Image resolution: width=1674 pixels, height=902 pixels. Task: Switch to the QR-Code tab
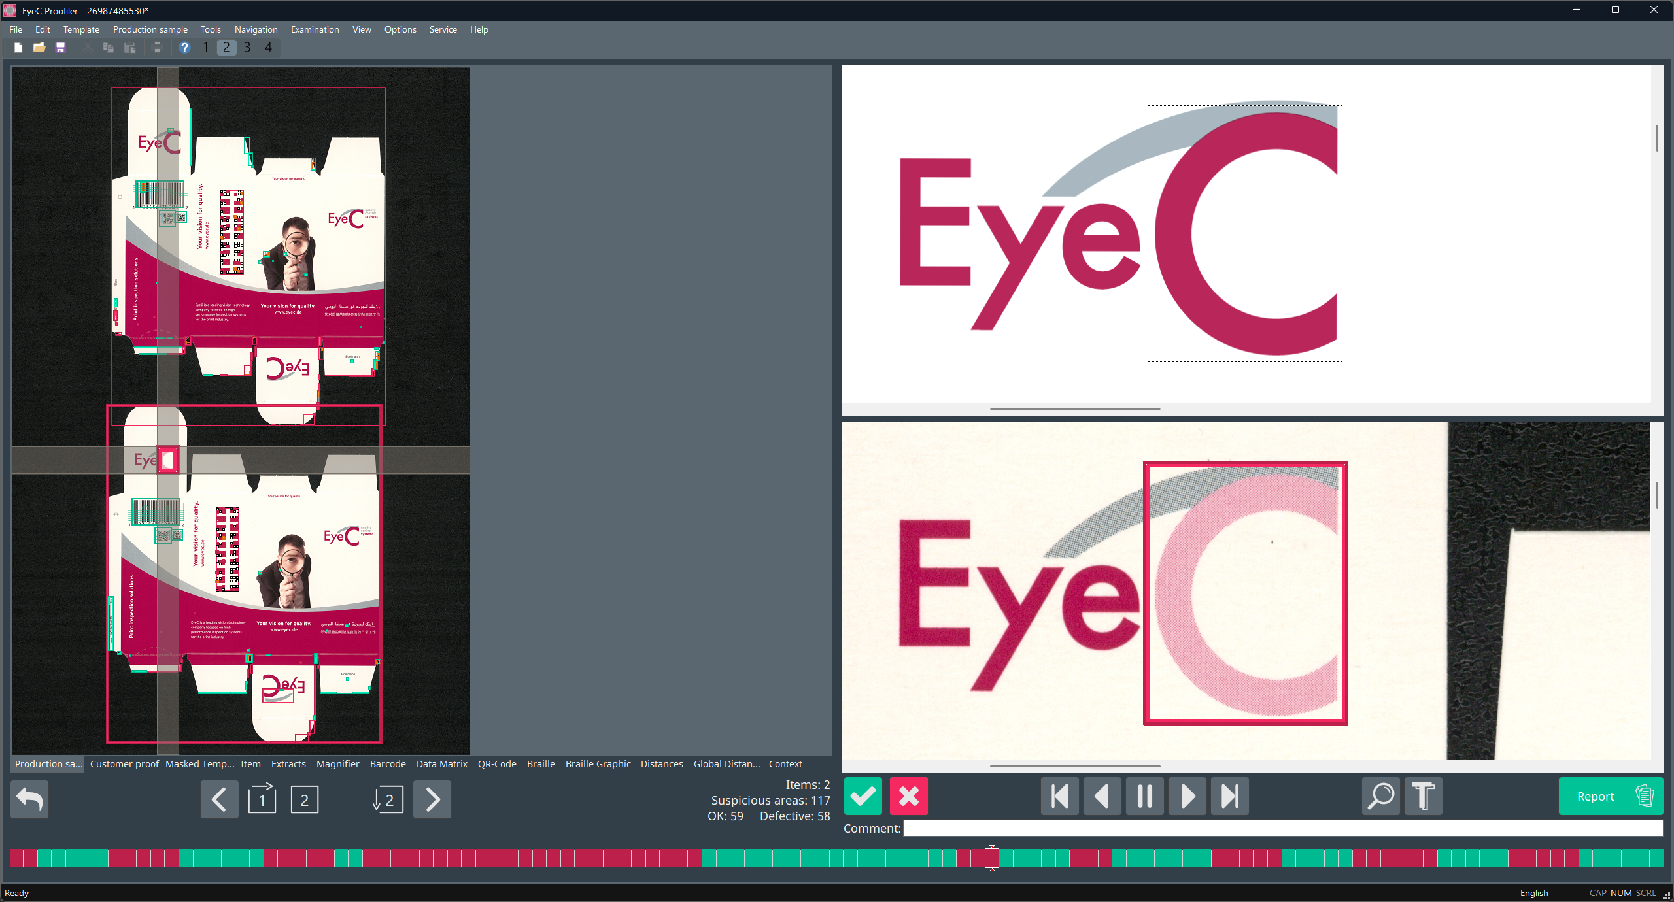coord(497,764)
